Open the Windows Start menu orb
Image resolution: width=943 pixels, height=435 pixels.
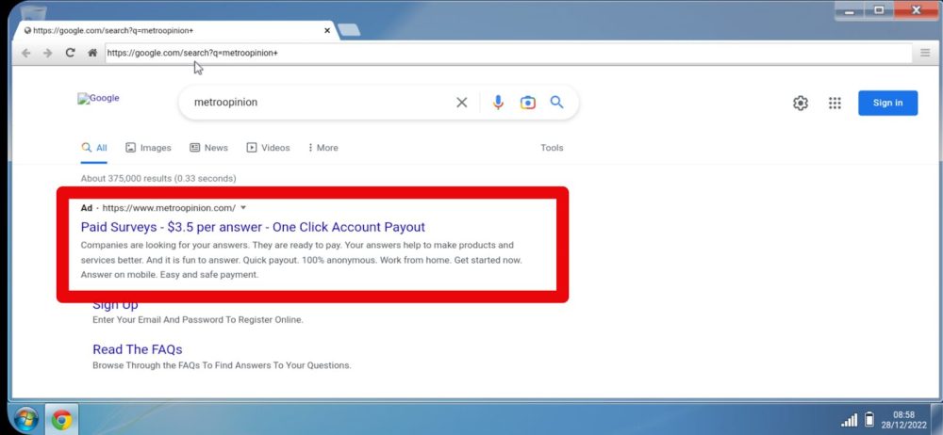coord(25,419)
